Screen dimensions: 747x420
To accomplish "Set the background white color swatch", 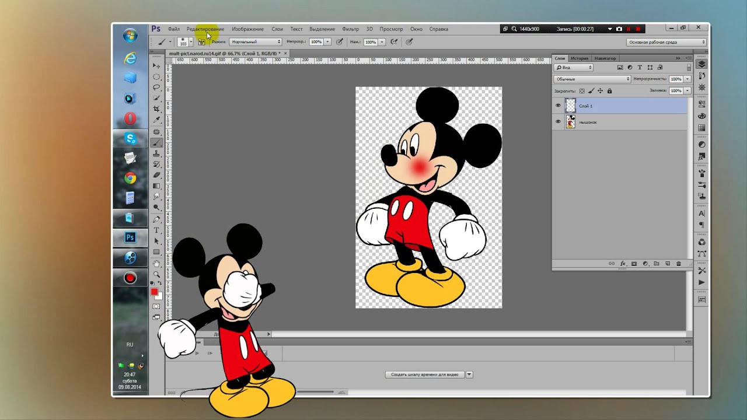I will [x=159, y=296].
